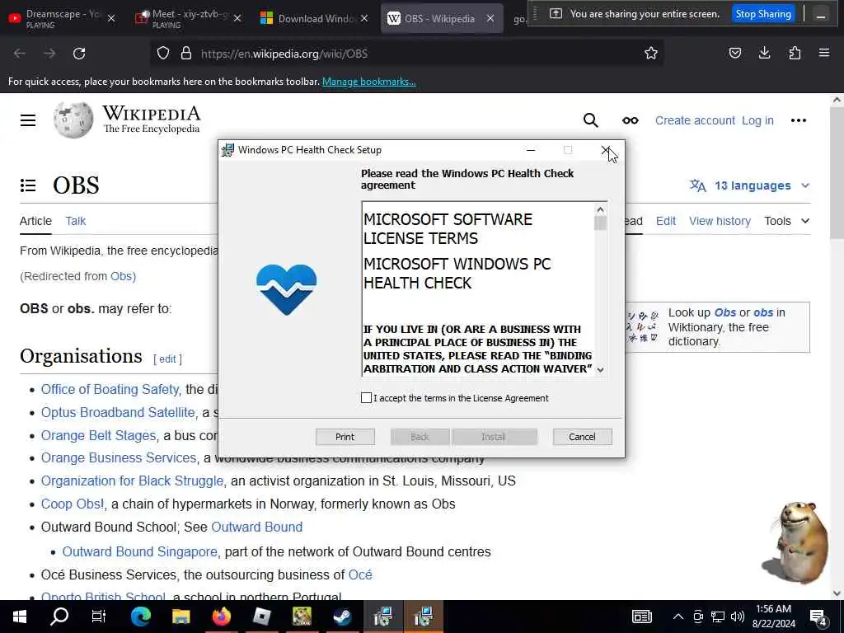
Task: Open the notification center icon
Action: [818, 617]
